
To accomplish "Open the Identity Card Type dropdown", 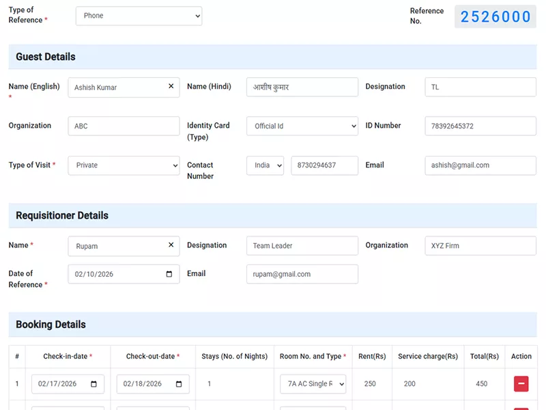I will click(x=302, y=126).
